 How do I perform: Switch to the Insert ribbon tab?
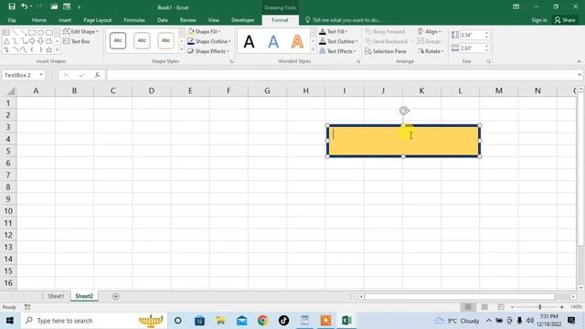click(x=65, y=20)
